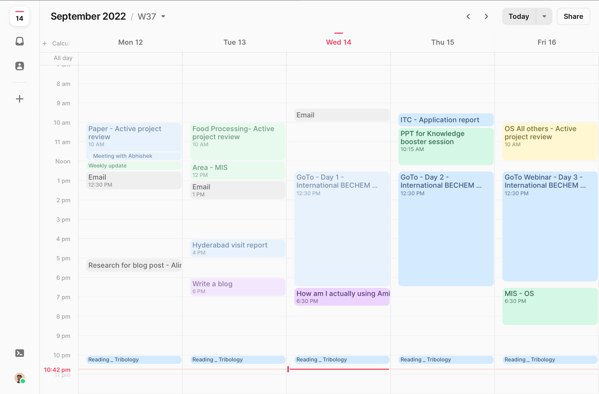This screenshot has width=599, height=394.
Task: Open the purple Write a blog event
Action: pyautogui.click(x=238, y=287)
